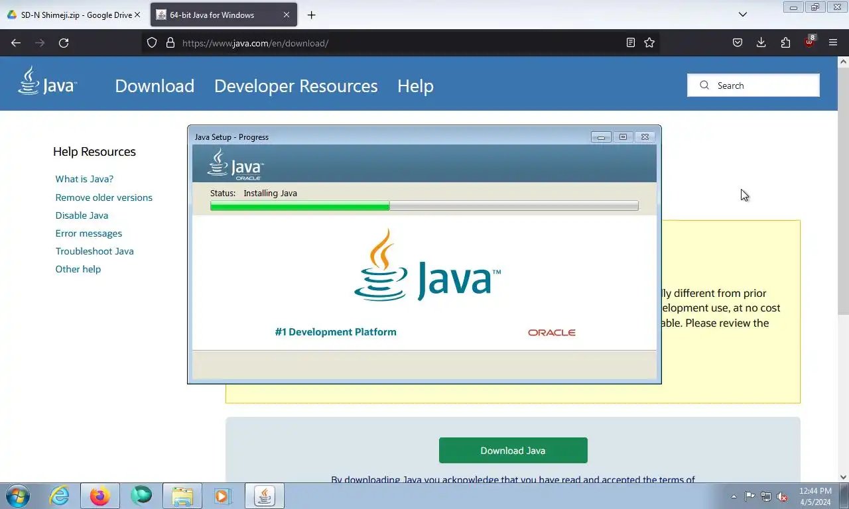Viewport: 849px width, 509px height.
Task: Close the SD-N Shimeji.zip Google Drive tab
Action: 138,15
